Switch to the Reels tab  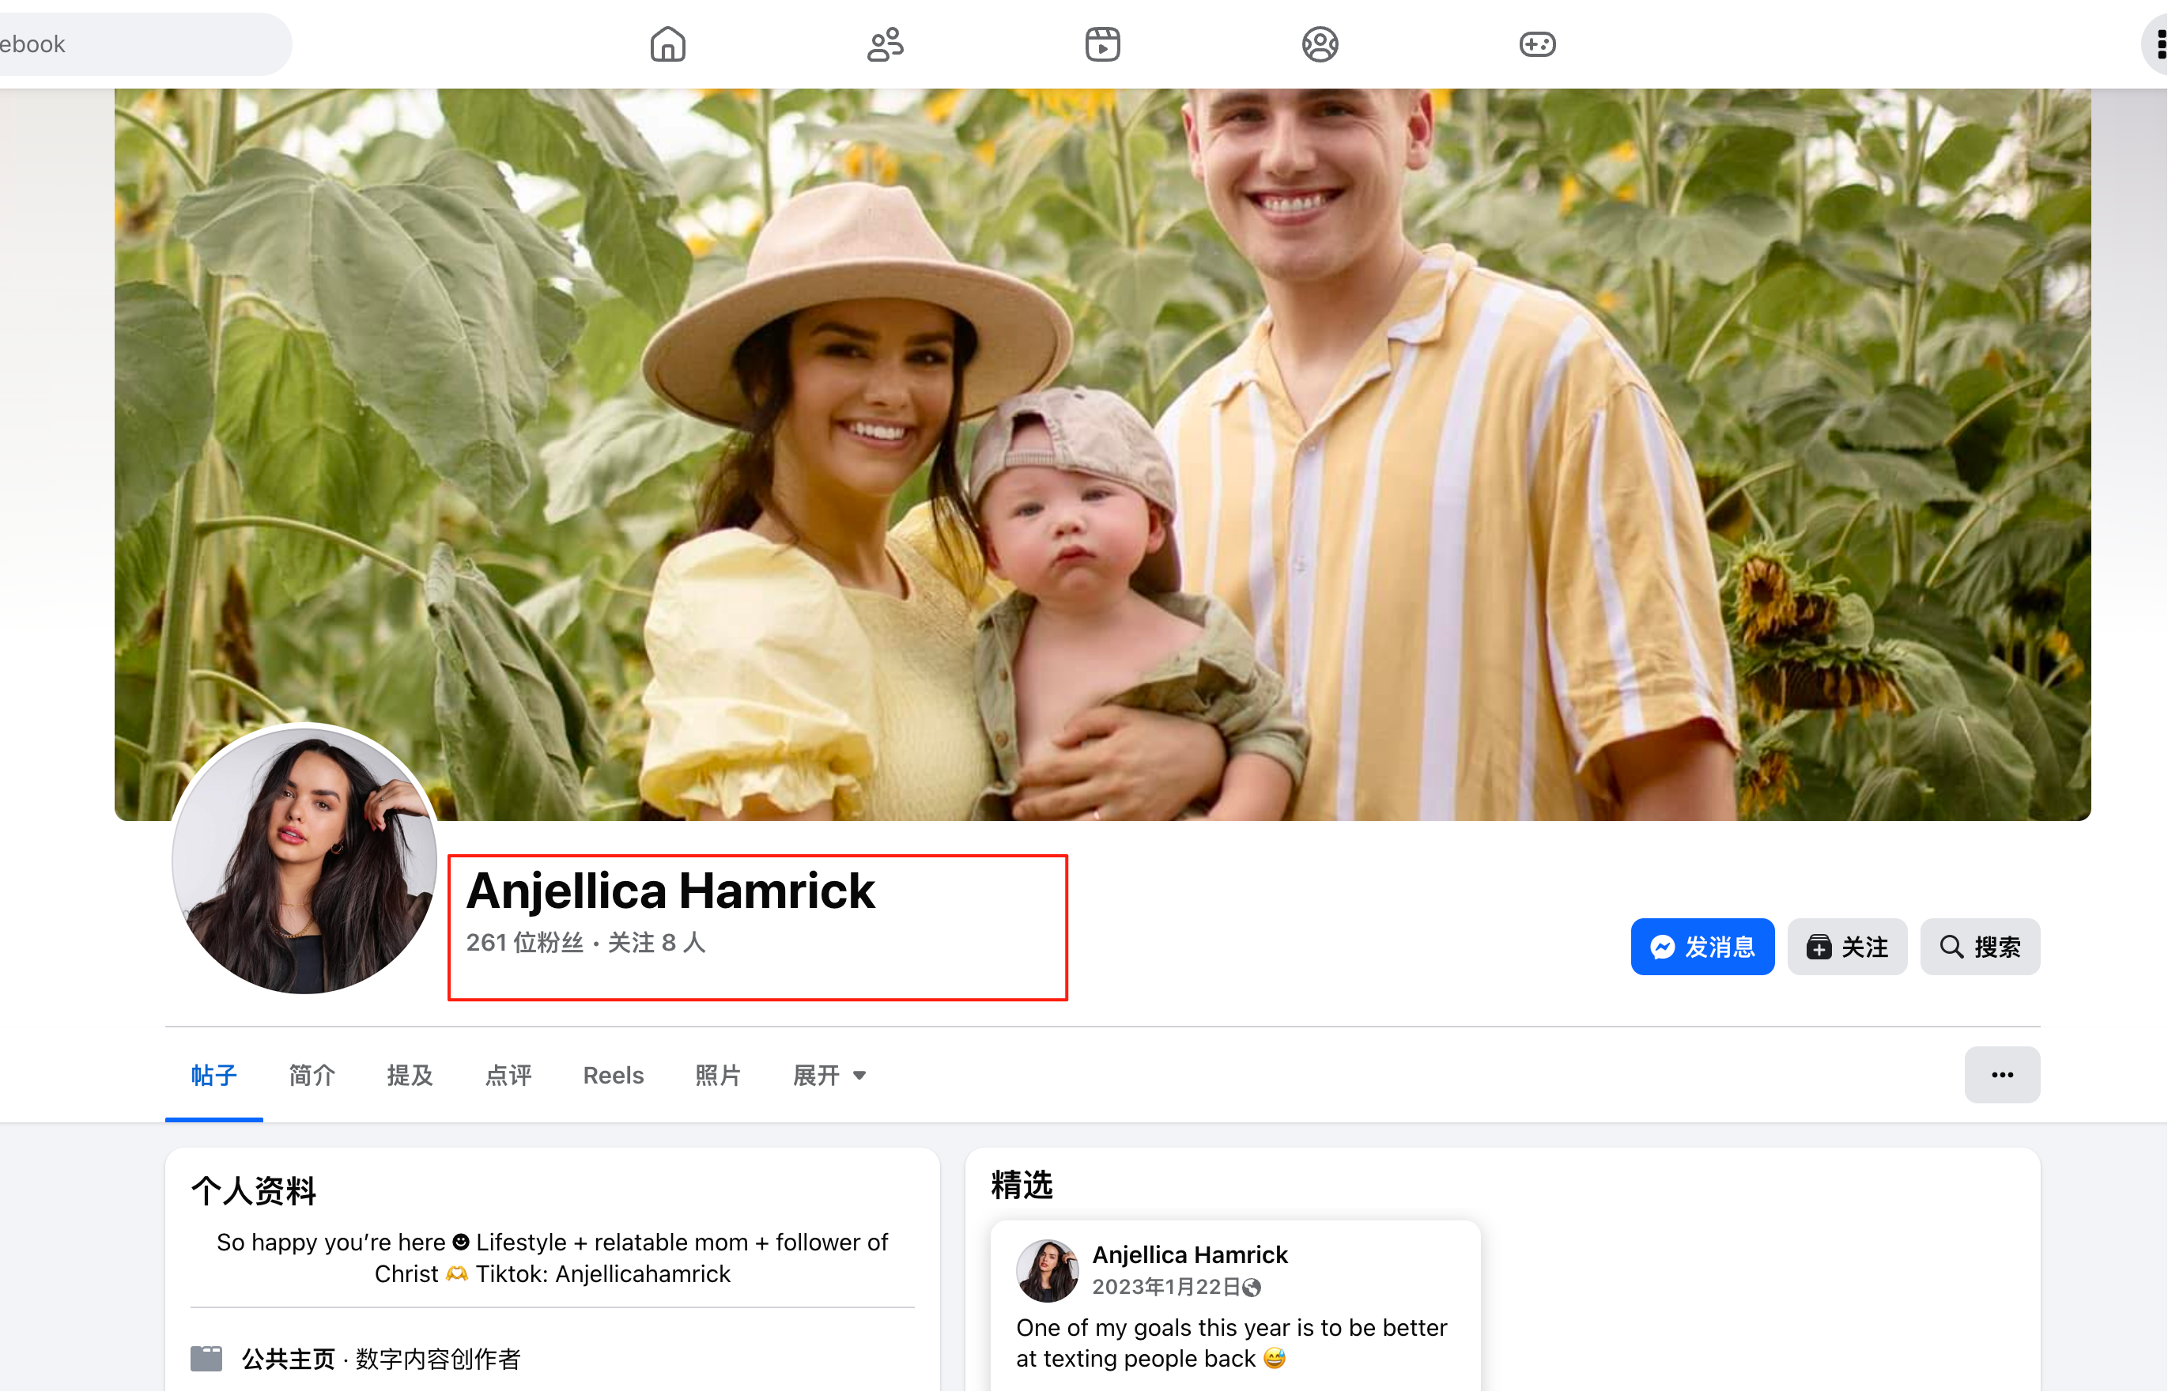(x=613, y=1075)
